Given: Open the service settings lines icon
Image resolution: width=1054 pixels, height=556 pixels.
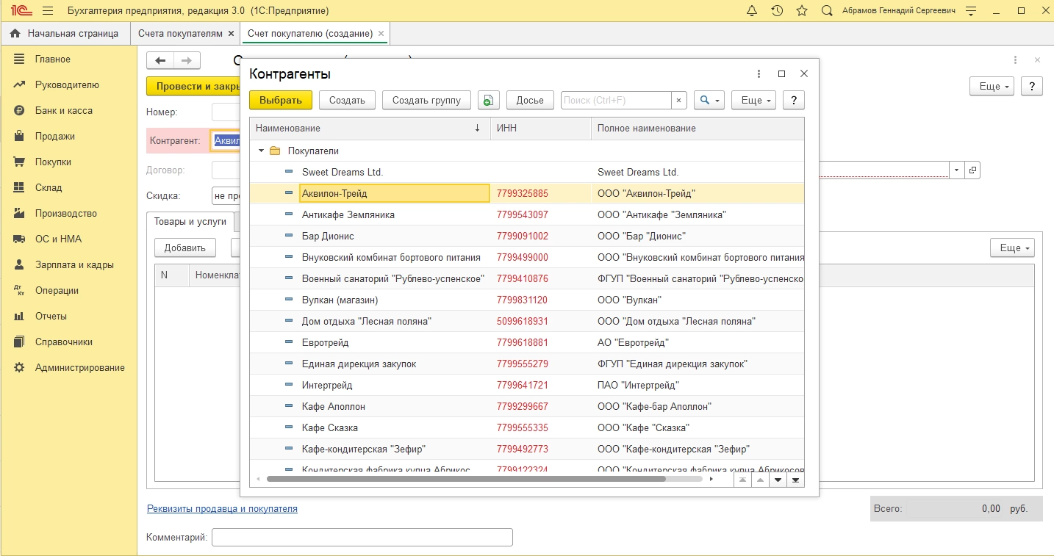Looking at the screenshot, I should tap(971, 11).
